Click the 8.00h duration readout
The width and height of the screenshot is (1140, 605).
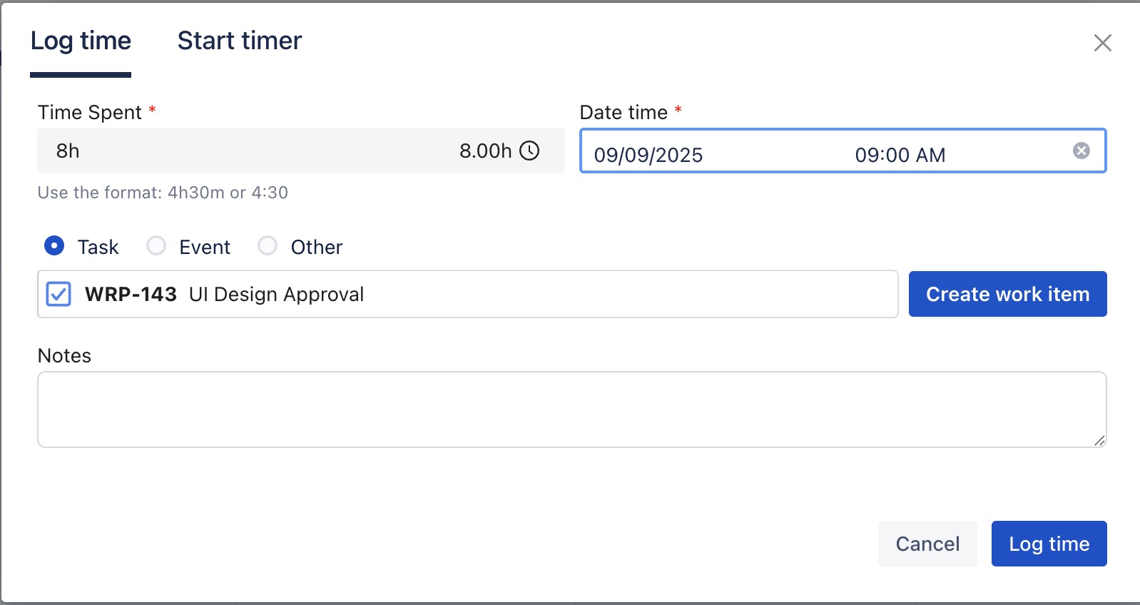tap(485, 151)
